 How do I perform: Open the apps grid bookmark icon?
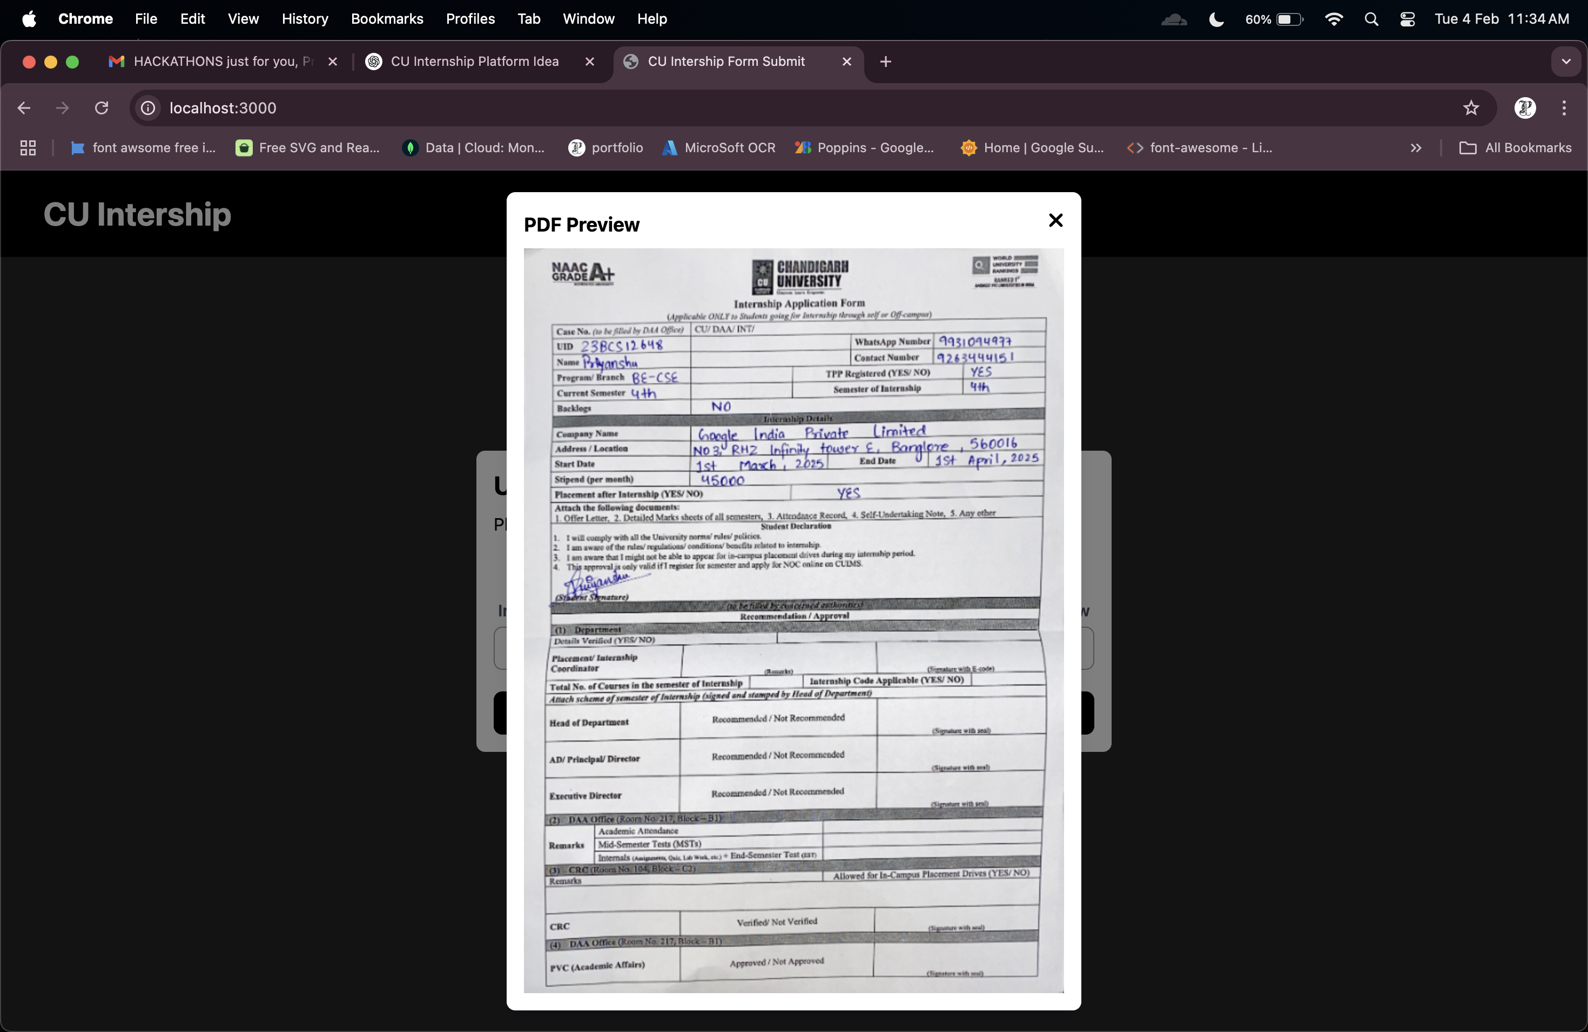point(28,148)
